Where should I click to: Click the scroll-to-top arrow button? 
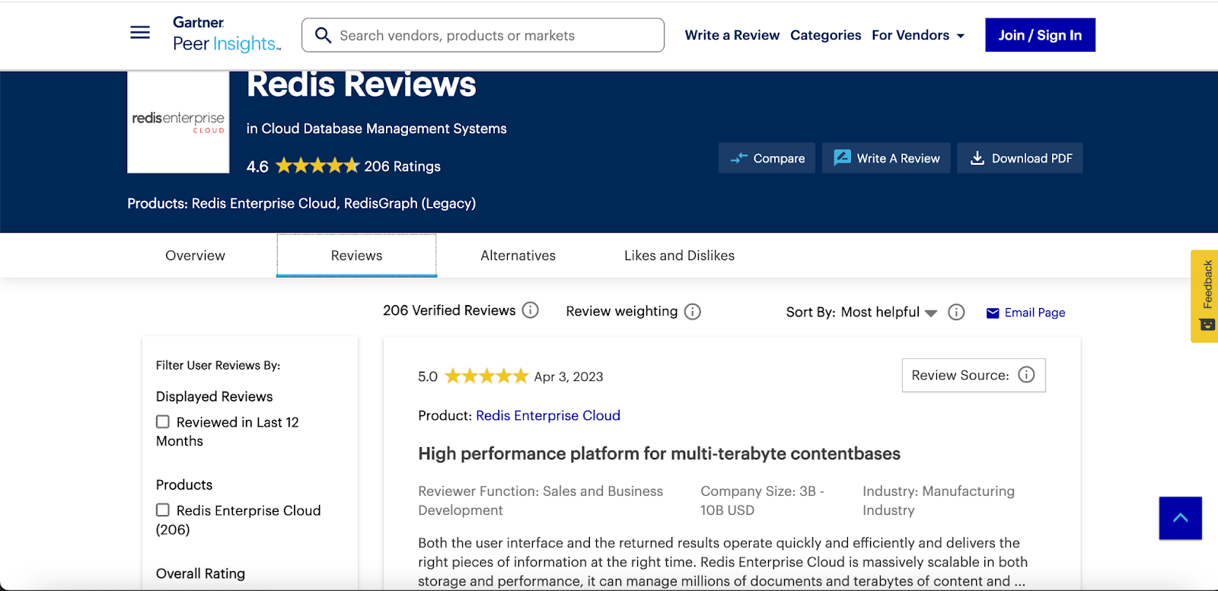coord(1180,518)
